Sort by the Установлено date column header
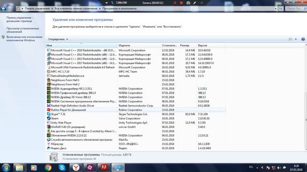 coord(169,45)
